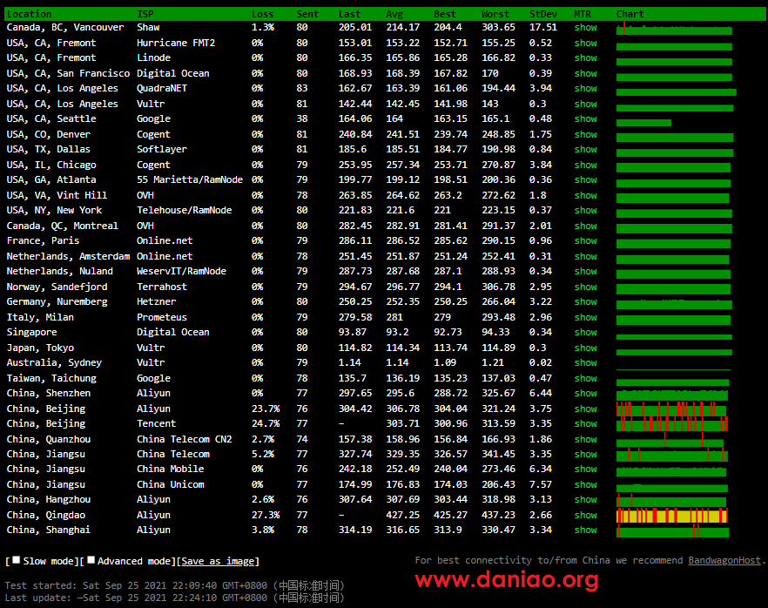This screenshot has width=768, height=608.
Task: Show MTR for Jiangsu China Mobile
Action: [586, 469]
